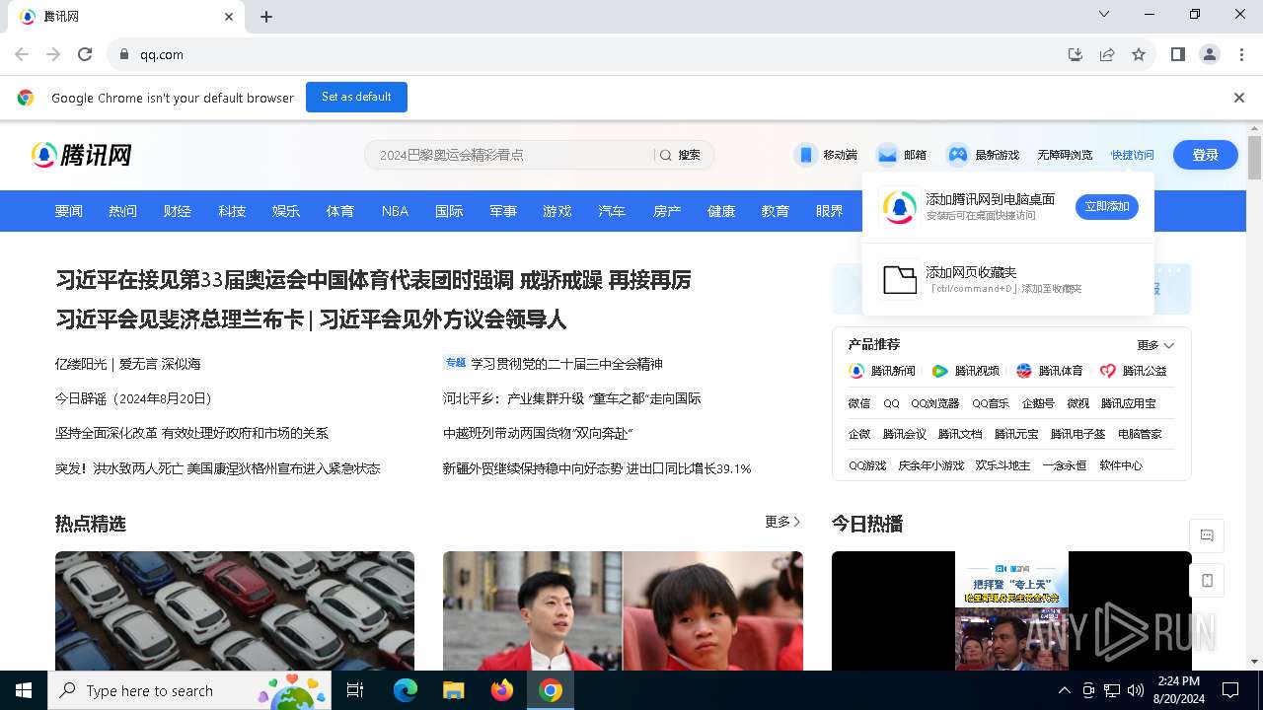The image size is (1263, 710).
Task: Select the NBA navigation tab
Action: [395, 211]
